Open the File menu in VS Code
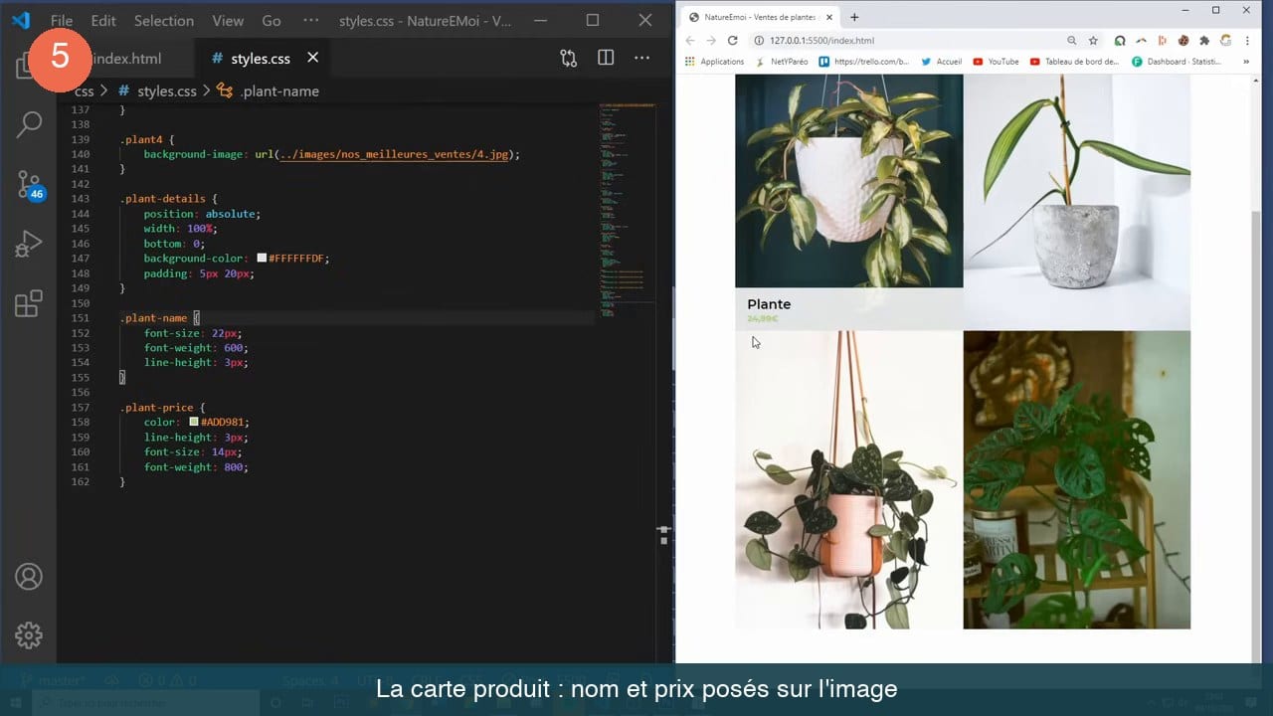This screenshot has width=1273, height=716. point(62,20)
